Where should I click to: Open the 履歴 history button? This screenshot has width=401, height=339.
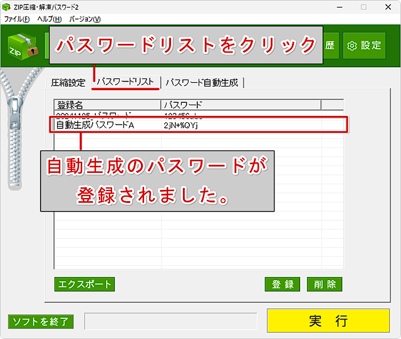[331, 45]
